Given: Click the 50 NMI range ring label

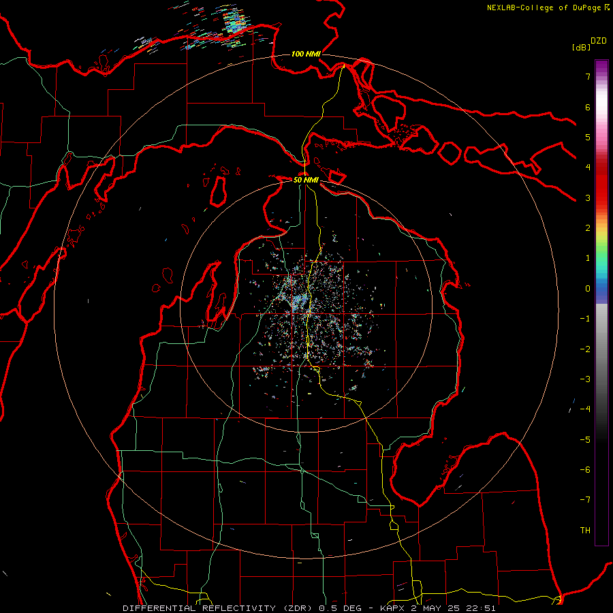Looking at the screenshot, I should [306, 180].
